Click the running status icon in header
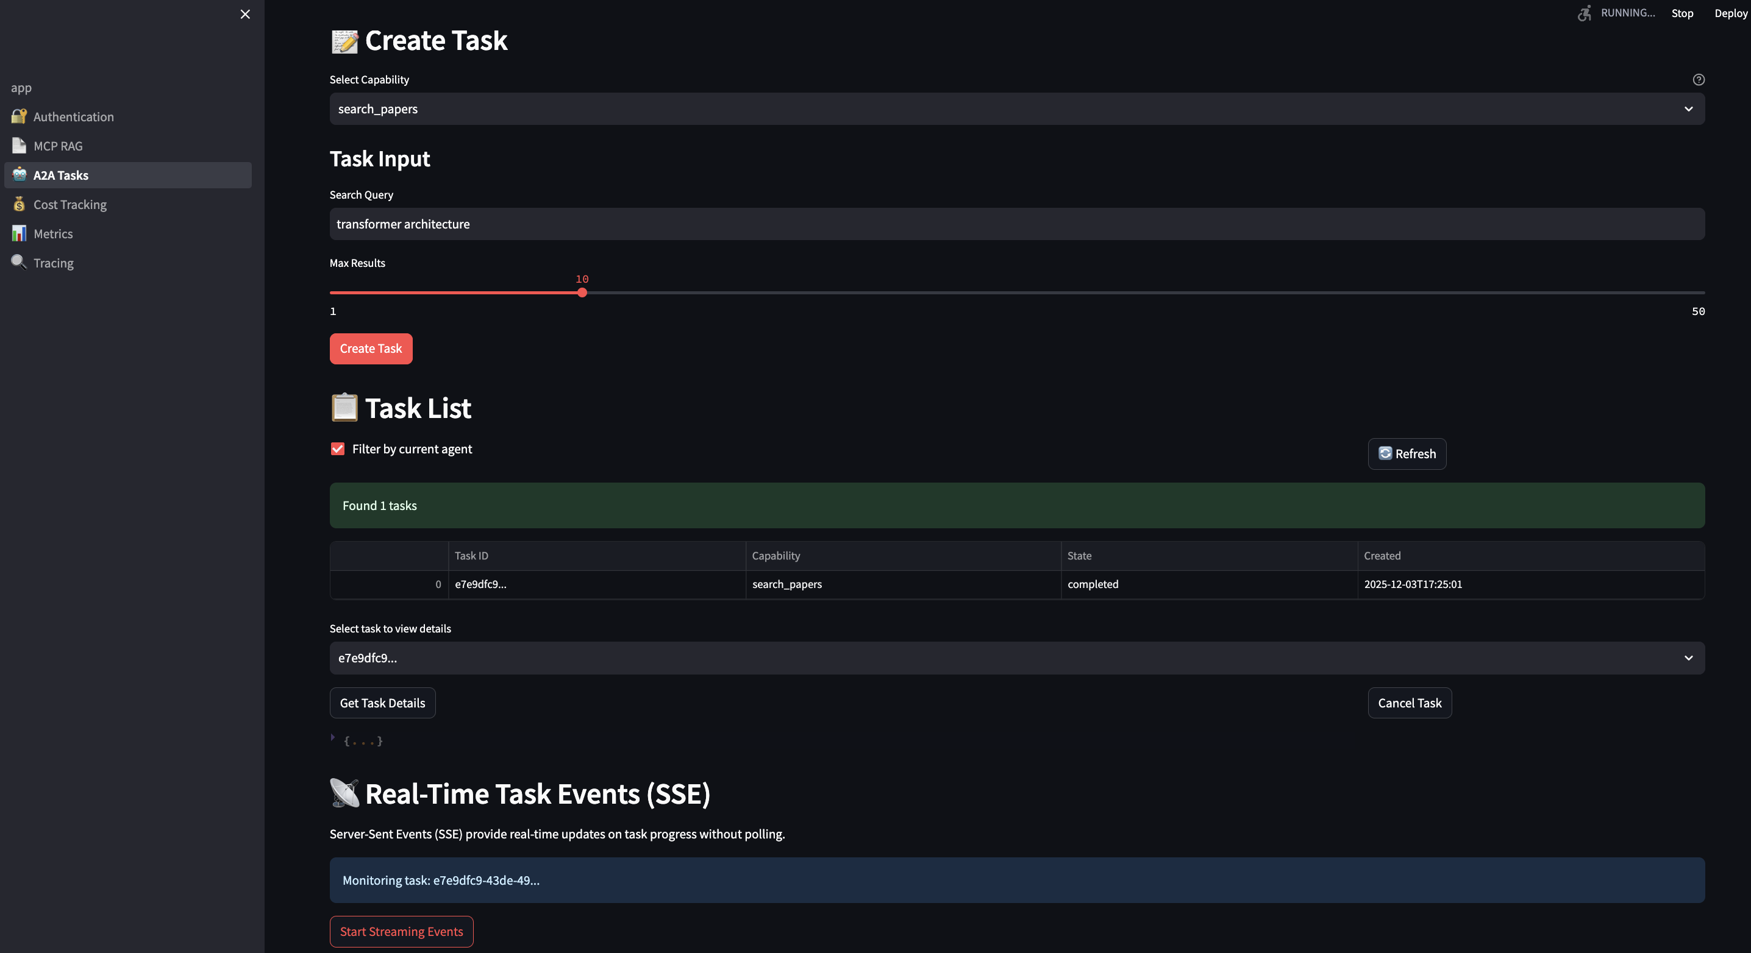This screenshot has height=953, width=1751. coord(1584,13)
